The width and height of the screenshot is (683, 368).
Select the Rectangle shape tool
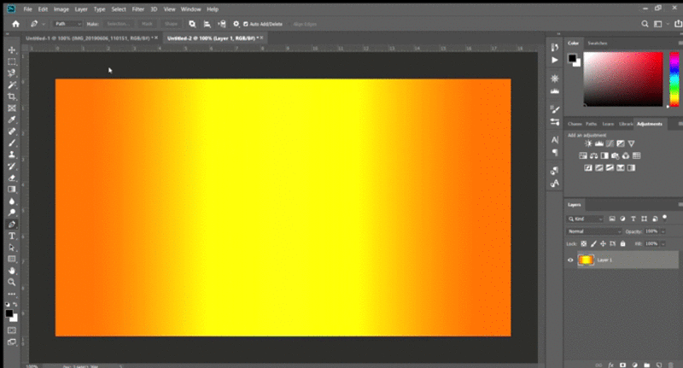(12, 259)
